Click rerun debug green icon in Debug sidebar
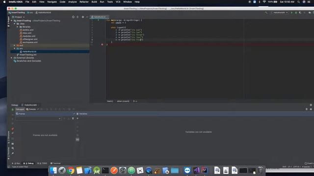Image resolution: width=314 pixels, height=176 pixels. coord(13,110)
